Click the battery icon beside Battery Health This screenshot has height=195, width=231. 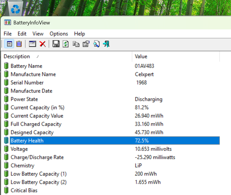pyautogui.click(x=6, y=141)
